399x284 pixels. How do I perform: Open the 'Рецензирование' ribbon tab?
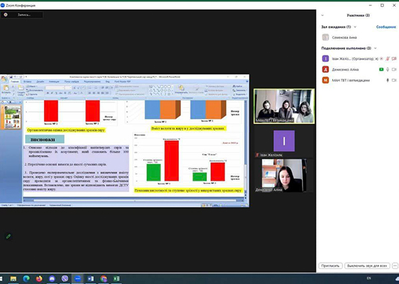click(x=92, y=82)
